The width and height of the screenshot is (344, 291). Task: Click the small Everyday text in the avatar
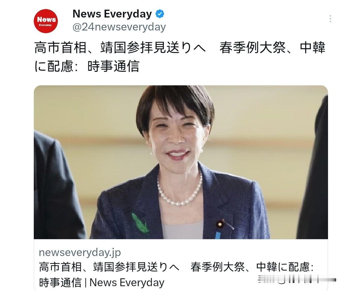coord(46,25)
